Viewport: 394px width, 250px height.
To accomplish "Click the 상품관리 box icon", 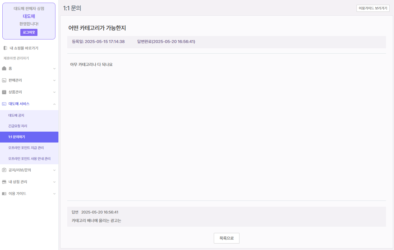I will (4, 92).
